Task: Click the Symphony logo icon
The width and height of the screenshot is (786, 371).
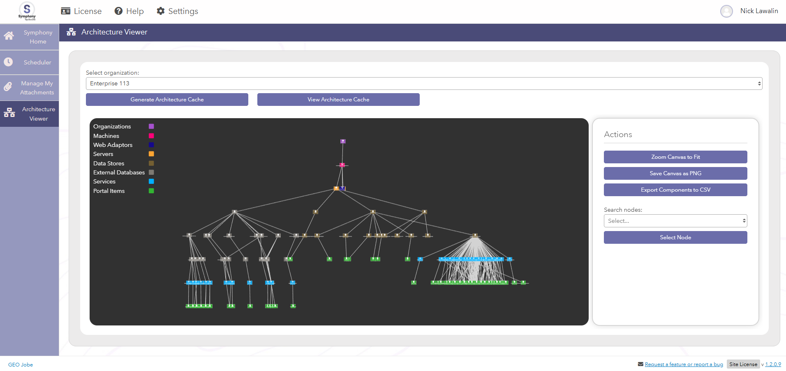Action: 27,11
